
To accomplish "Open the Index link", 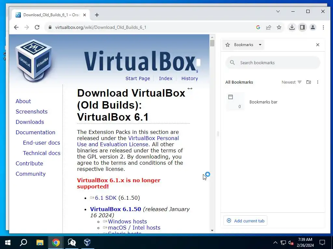I will tap(166, 78).
